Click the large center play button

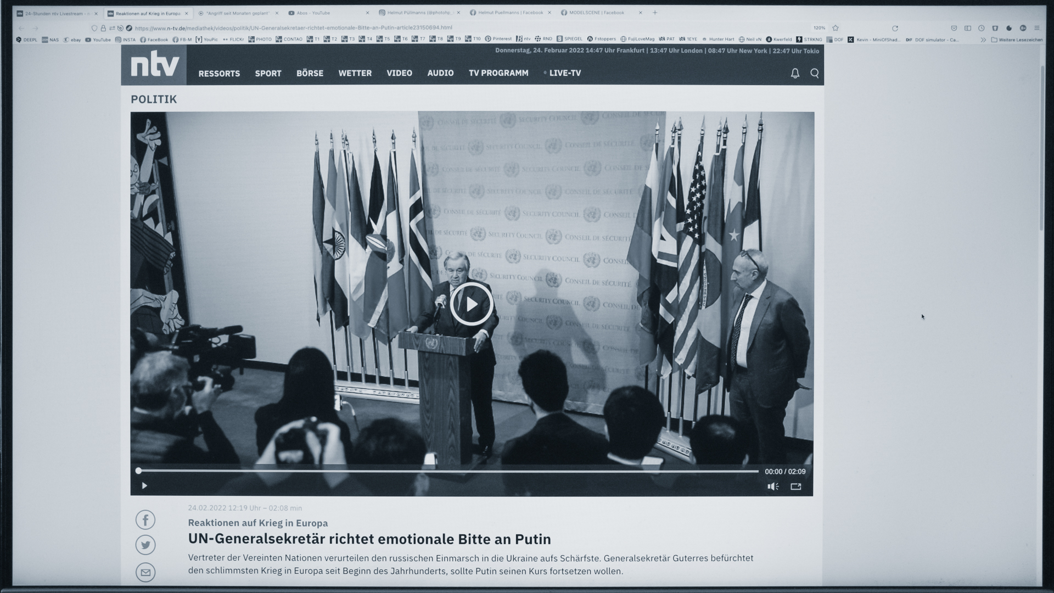click(x=472, y=304)
